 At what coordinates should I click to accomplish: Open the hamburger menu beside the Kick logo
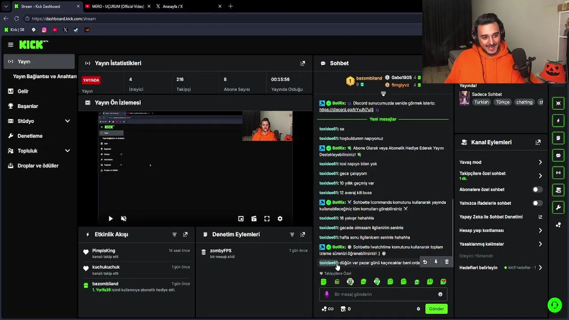click(11, 44)
